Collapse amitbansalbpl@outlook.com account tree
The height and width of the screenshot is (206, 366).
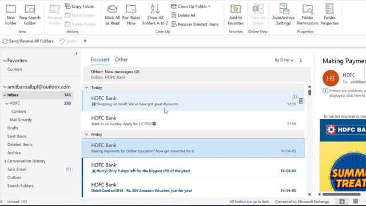pos(5,87)
